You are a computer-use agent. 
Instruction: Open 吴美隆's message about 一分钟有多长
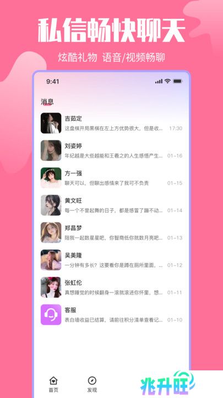(113, 265)
